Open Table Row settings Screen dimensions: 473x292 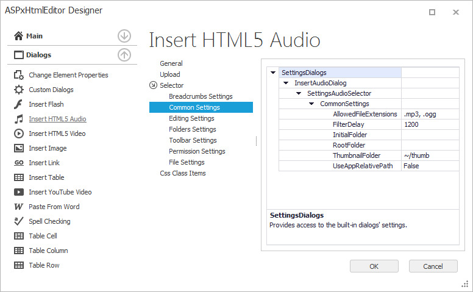pyautogui.click(x=44, y=265)
